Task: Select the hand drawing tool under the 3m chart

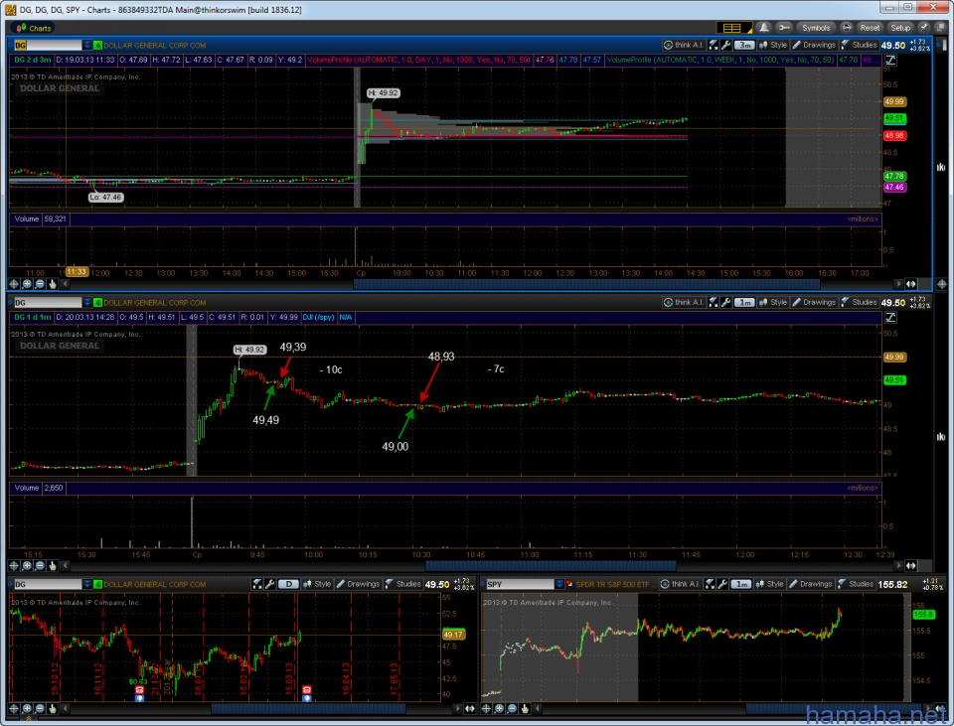Action: (x=53, y=284)
